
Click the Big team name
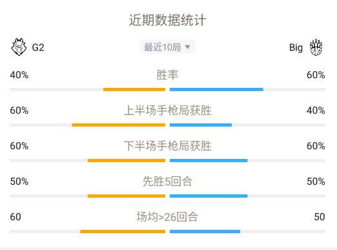click(x=296, y=48)
